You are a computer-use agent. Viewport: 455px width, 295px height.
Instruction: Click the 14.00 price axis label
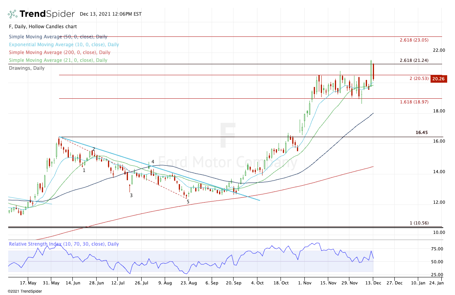pyautogui.click(x=439, y=172)
